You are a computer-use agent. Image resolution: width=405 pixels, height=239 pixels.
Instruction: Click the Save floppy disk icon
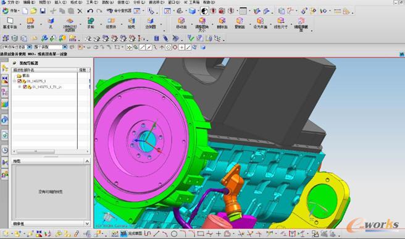[x=43, y=11]
